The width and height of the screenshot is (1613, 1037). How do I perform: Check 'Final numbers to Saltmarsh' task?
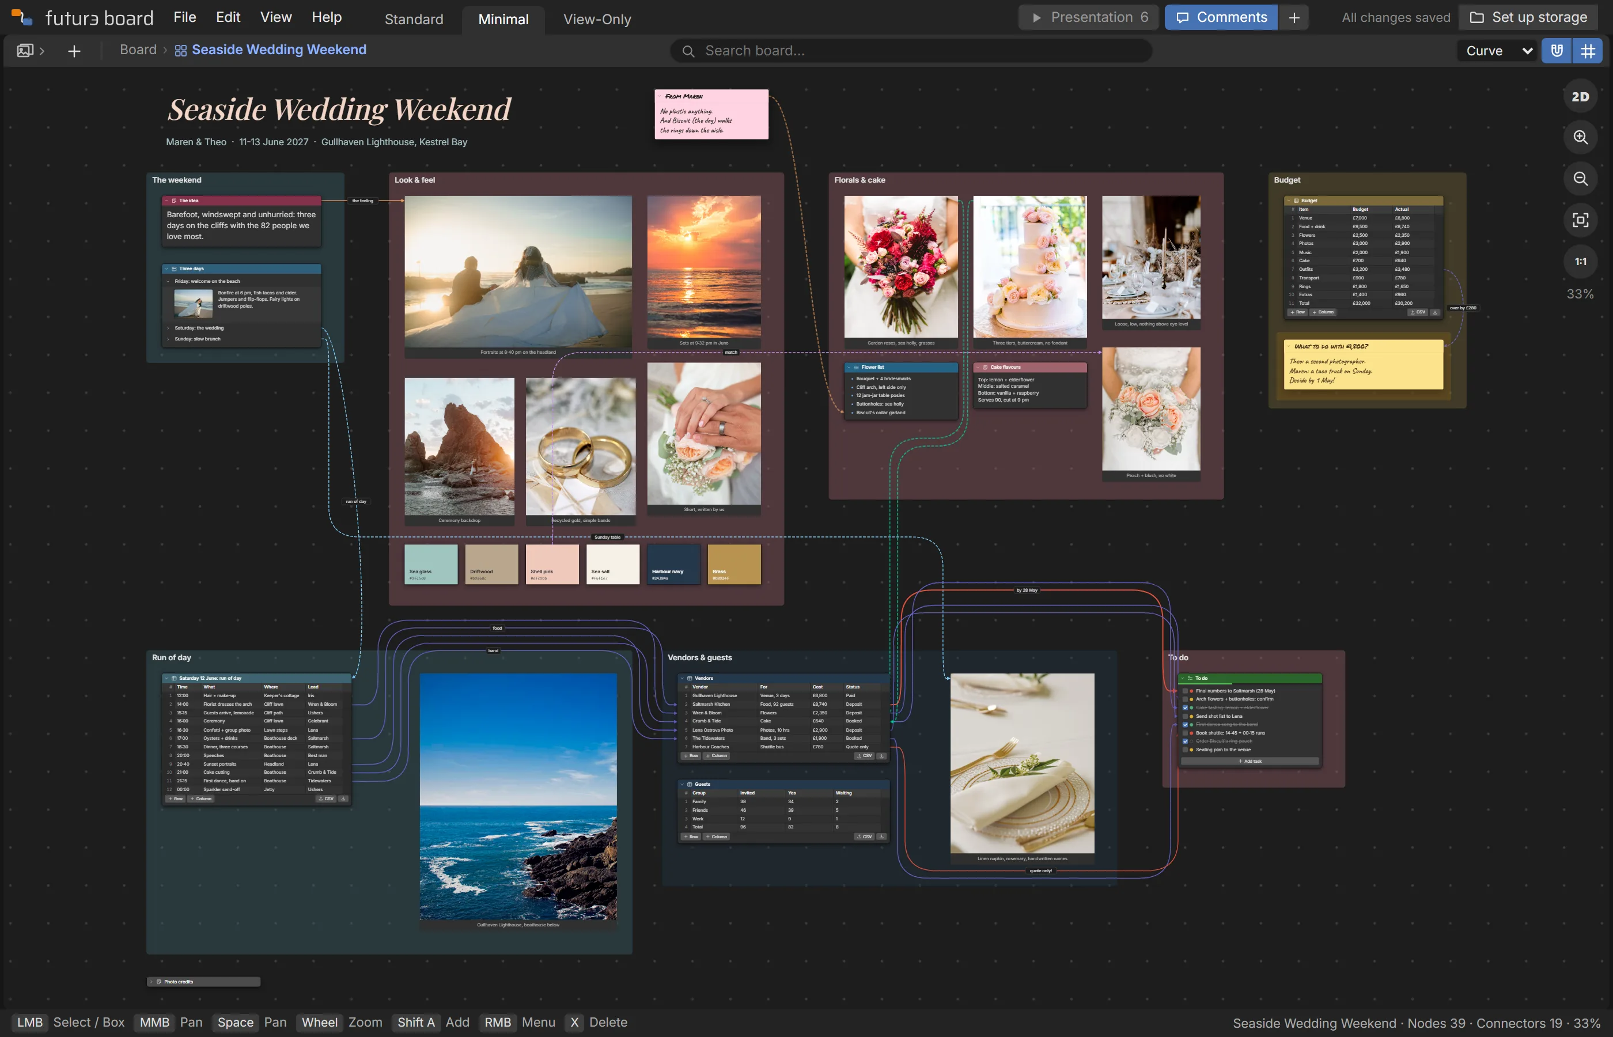tap(1185, 691)
